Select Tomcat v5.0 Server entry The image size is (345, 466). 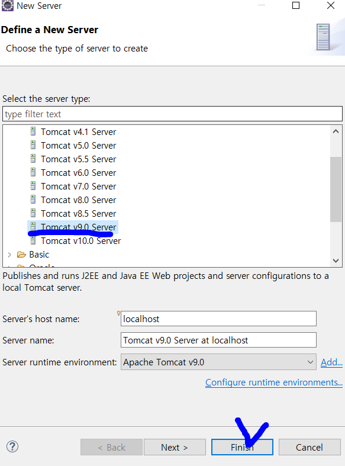[78, 145]
